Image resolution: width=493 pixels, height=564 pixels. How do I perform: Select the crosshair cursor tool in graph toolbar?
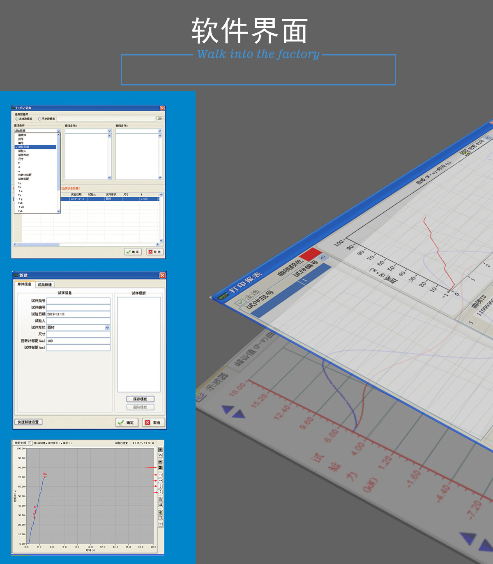click(x=160, y=450)
